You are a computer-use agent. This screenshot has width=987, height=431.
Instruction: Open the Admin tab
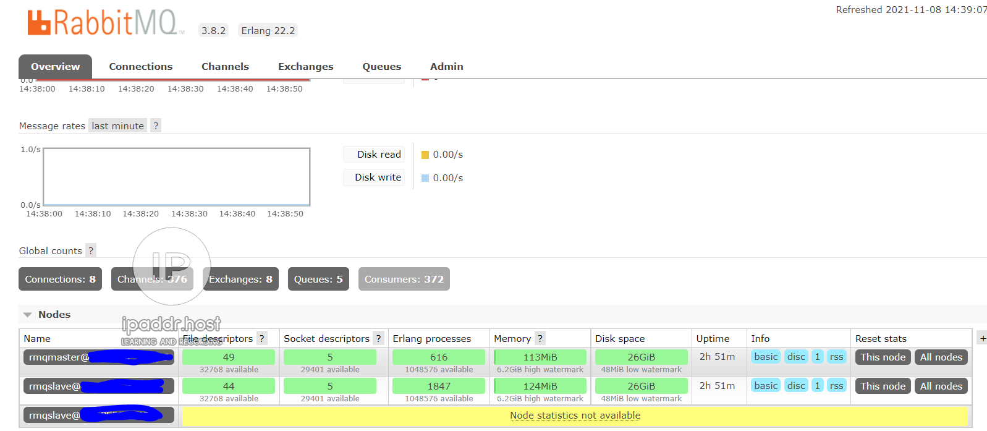(446, 67)
